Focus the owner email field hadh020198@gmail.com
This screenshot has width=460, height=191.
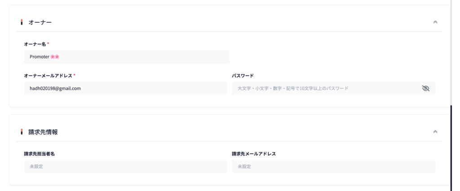tap(125, 88)
